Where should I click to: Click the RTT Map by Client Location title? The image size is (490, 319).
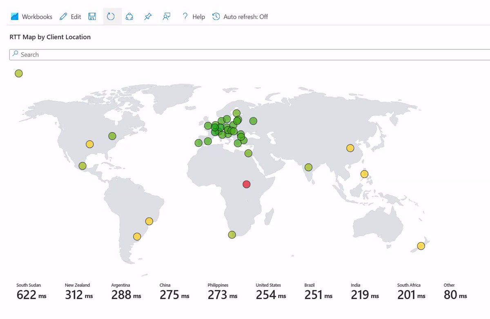(50, 37)
